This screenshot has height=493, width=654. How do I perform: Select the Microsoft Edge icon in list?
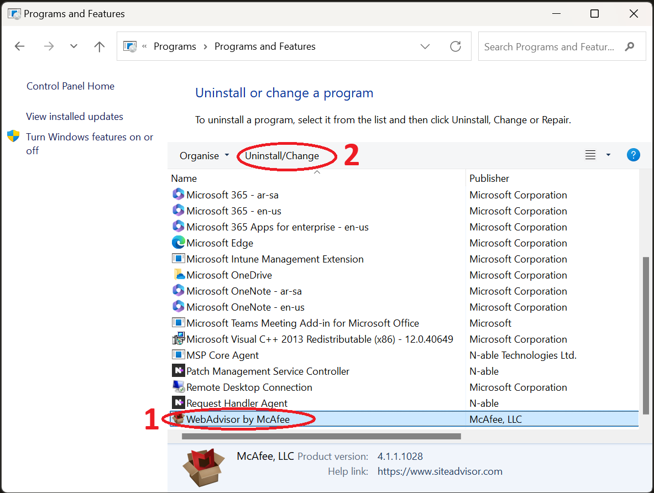coord(178,243)
